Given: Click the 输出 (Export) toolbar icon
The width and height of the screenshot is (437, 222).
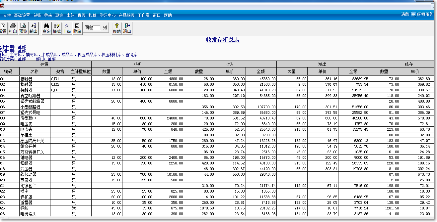Looking at the screenshot, I should tap(34, 28).
